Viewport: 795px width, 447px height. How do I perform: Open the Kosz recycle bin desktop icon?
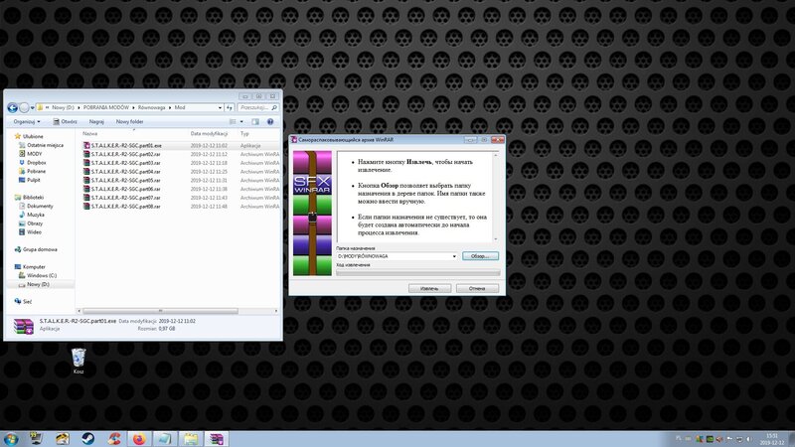(78, 357)
